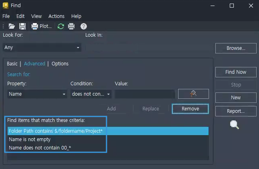
Task: Click the Replace criteria button
Action: [151, 109]
